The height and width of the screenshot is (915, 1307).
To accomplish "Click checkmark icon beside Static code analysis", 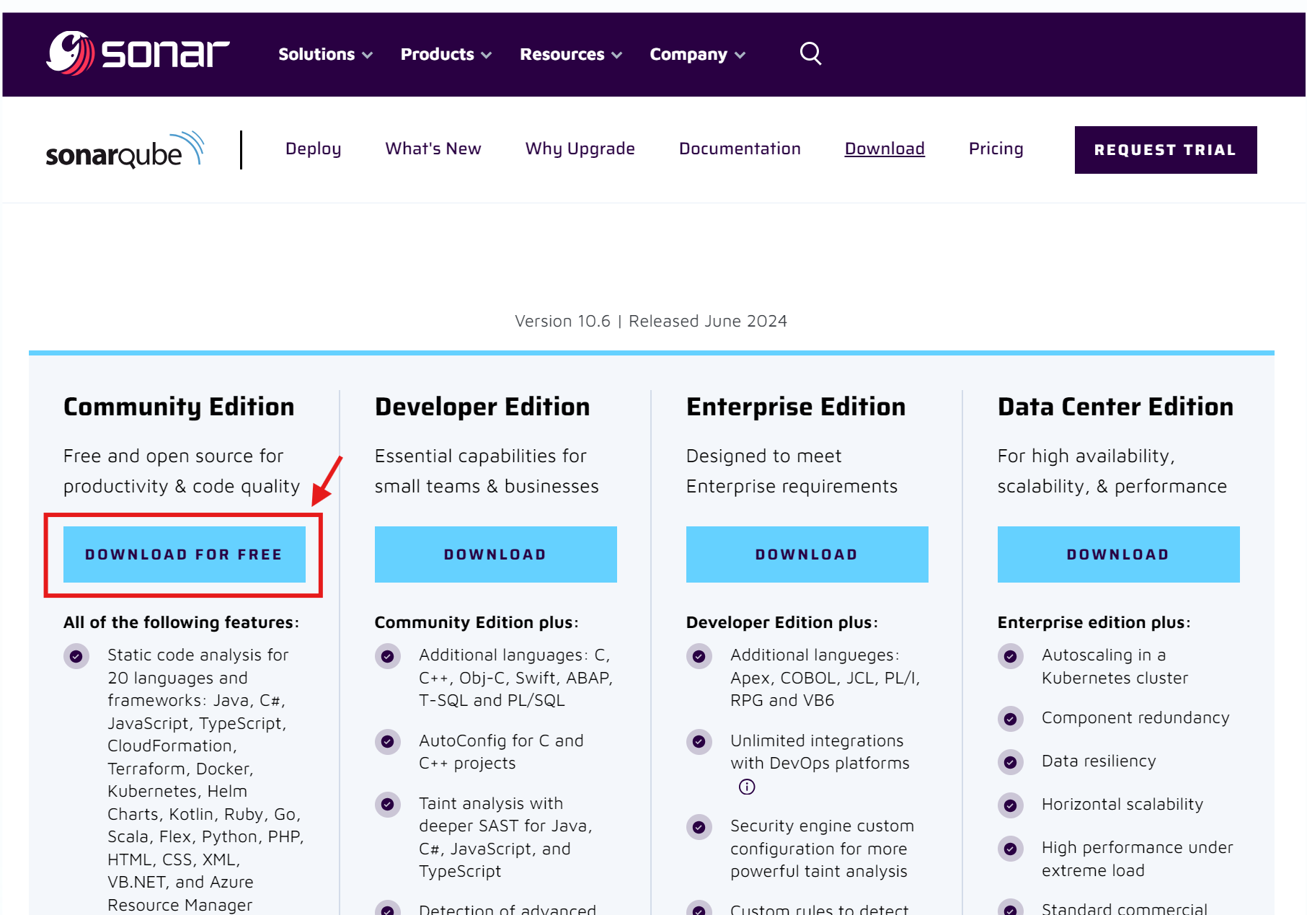I will (x=76, y=656).
